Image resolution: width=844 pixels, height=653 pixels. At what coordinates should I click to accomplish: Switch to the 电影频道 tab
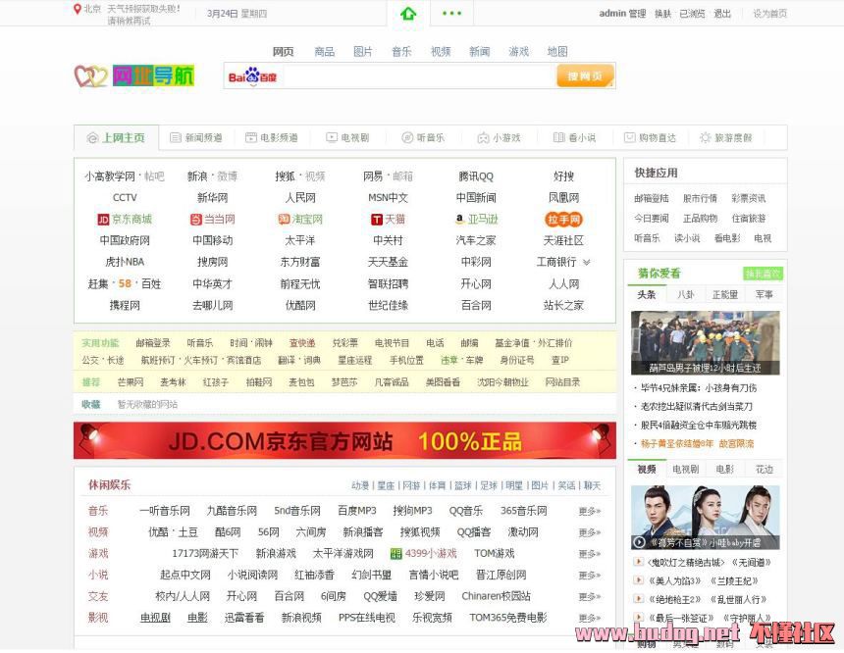tap(272, 137)
